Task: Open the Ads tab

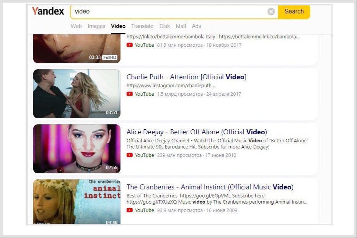Action: [196, 26]
